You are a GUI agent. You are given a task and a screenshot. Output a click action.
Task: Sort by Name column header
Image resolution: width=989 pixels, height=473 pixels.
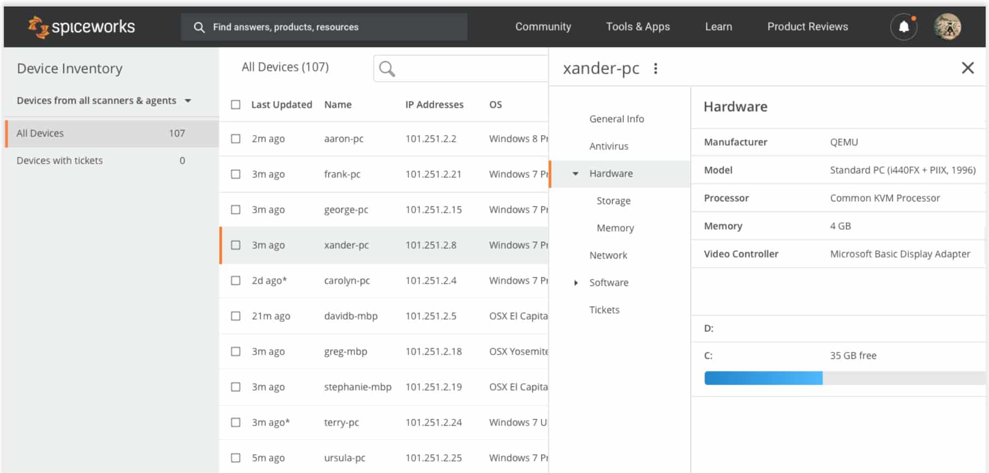pos(338,104)
